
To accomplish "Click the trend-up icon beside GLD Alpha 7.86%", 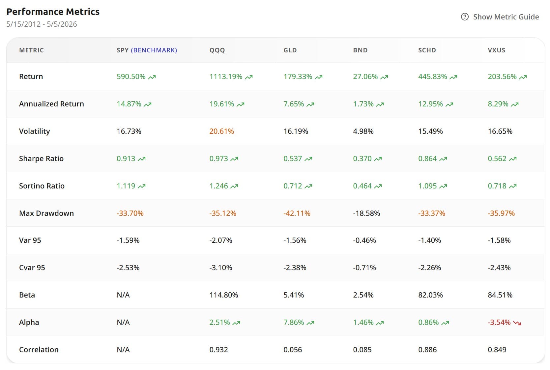I will pyautogui.click(x=310, y=323).
